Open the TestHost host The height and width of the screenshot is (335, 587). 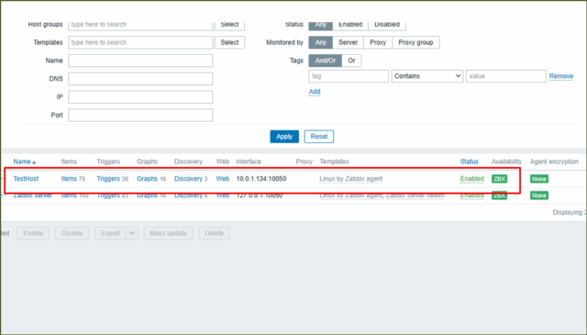click(x=26, y=179)
